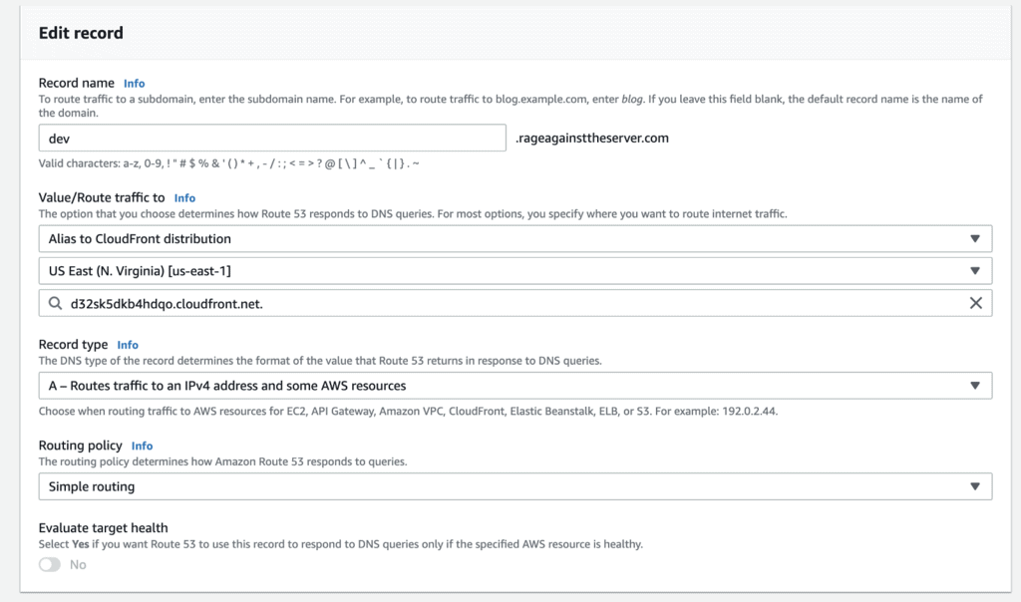Image resolution: width=1021 pixels, height=602 pixels.
Task: Open the A record type dropdown
Action: click(x=499, y=386)
